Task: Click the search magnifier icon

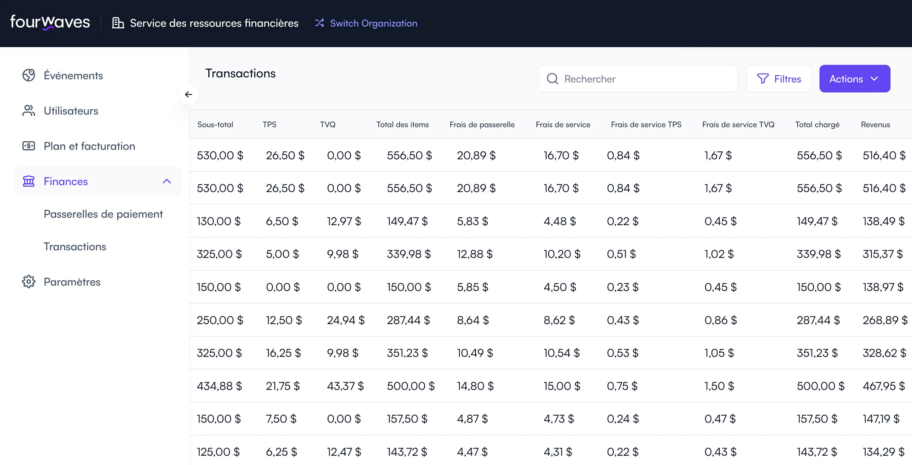Action: 552,78
